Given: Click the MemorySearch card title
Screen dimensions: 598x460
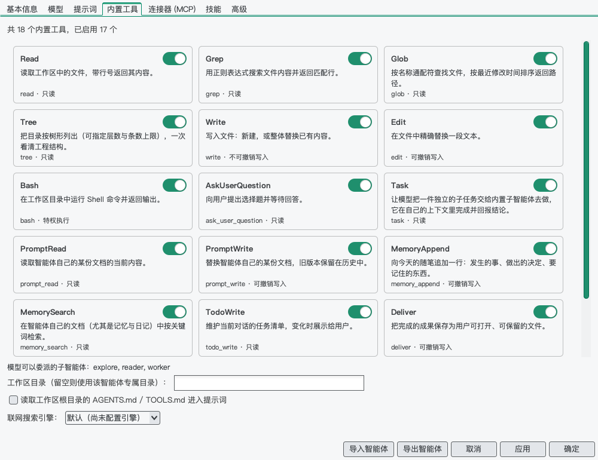Looking at the screenshot, I should pos(48,312).
